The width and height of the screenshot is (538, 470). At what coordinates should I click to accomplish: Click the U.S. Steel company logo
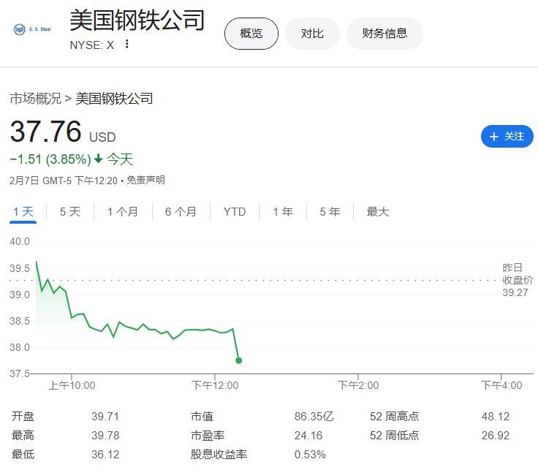click(32, 29)
